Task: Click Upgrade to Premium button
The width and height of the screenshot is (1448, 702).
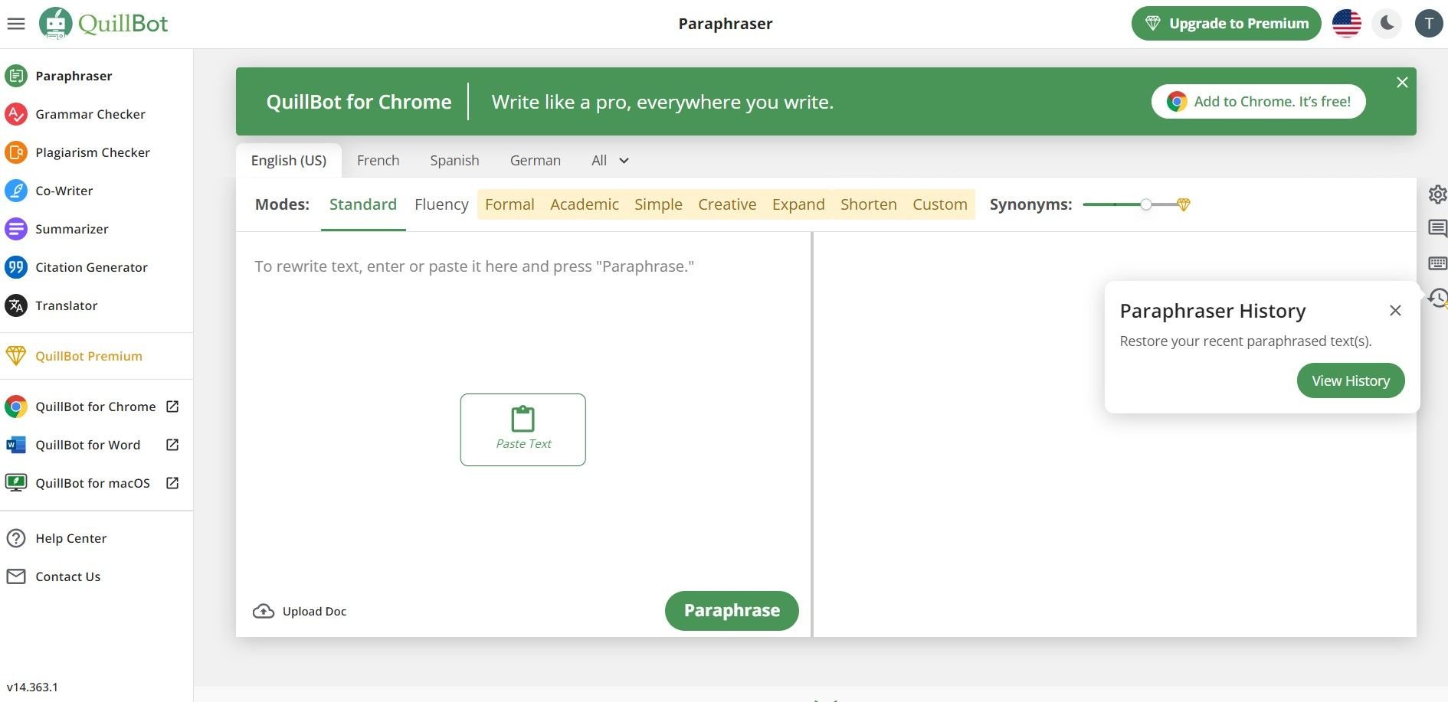Action: coord(1227,24)
